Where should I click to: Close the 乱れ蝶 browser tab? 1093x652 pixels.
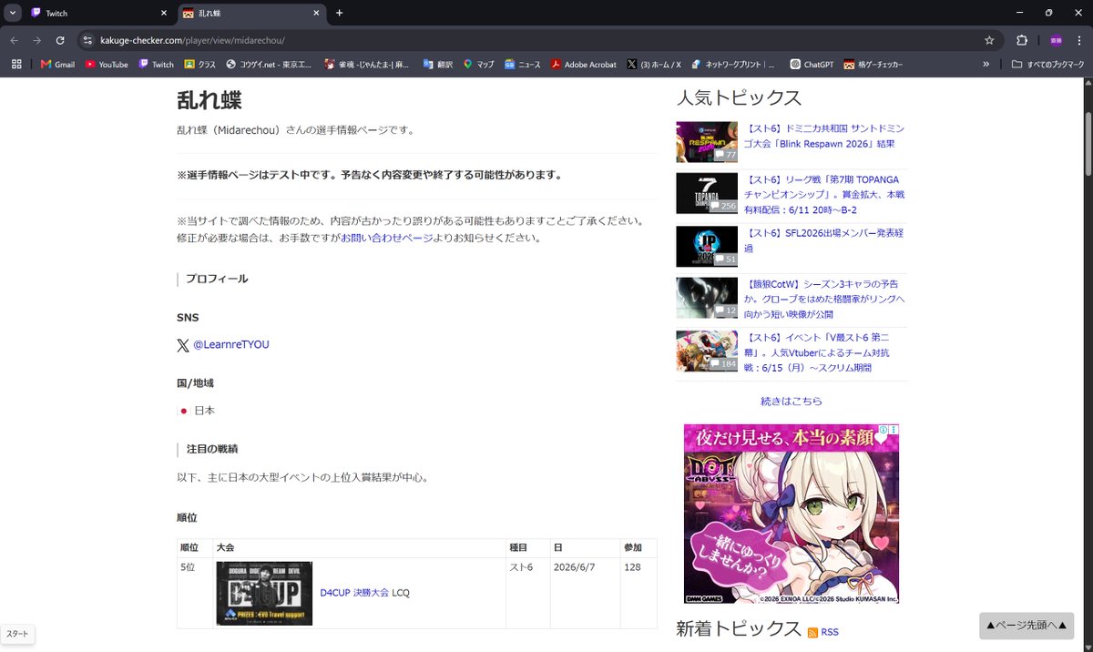click(316, 14)
